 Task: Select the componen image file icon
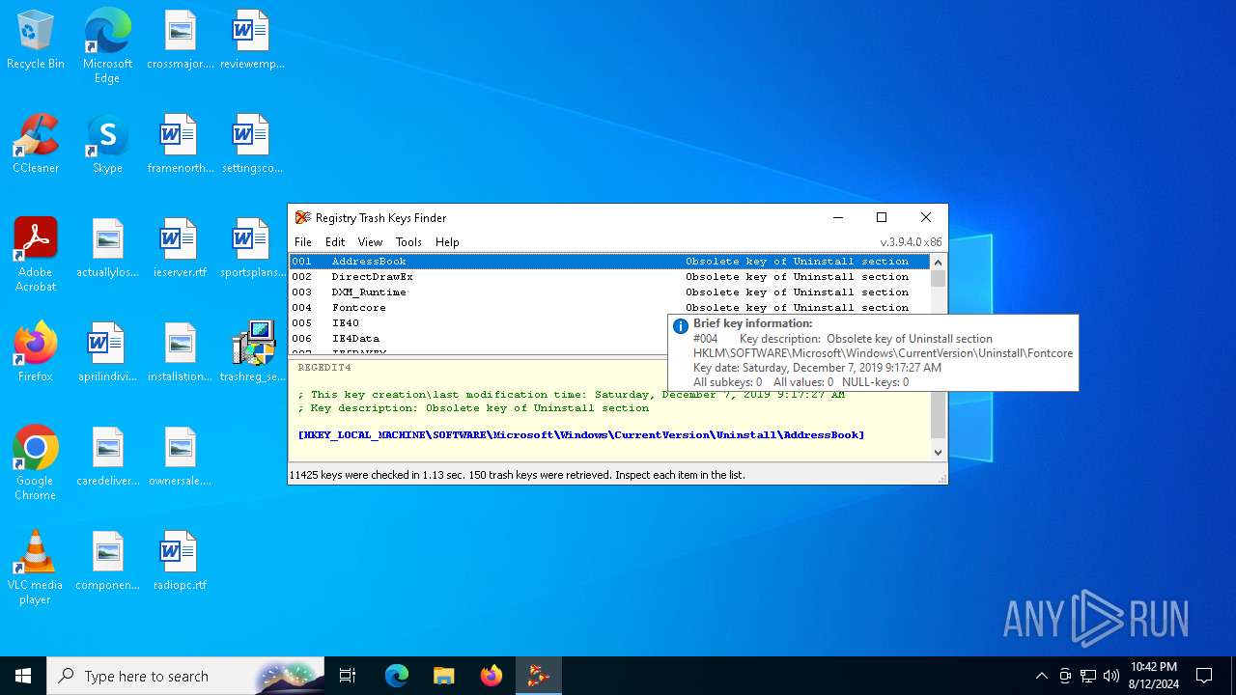click(107, 561)
